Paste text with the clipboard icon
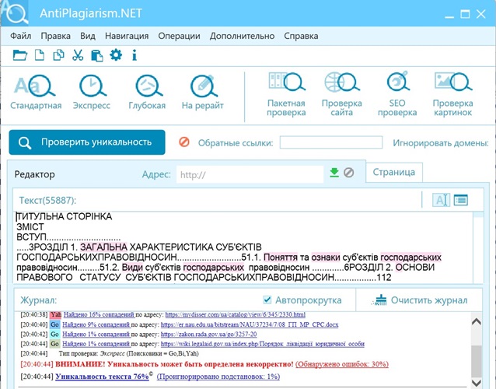Viewport: 496px width, 389px height. point(97,55)
